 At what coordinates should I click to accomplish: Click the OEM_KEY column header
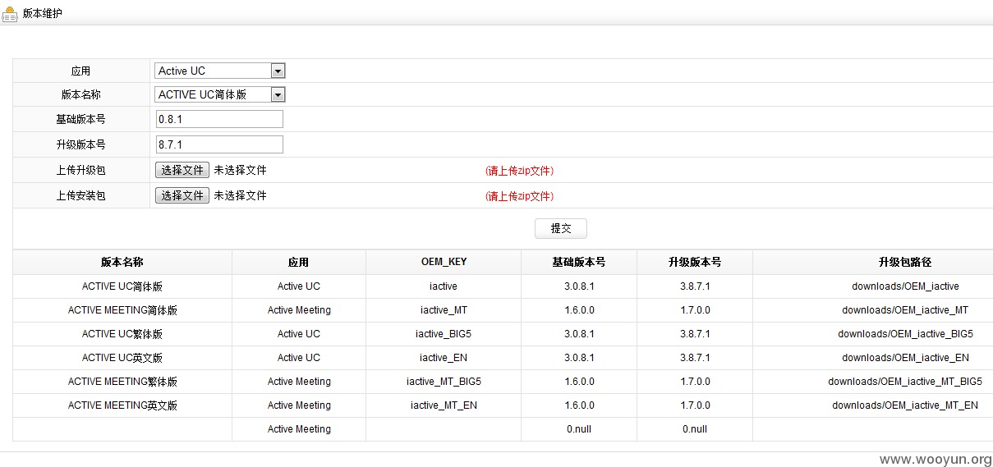[444, 263]
